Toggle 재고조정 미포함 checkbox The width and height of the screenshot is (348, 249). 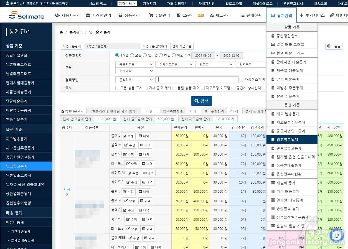(203, 88)
